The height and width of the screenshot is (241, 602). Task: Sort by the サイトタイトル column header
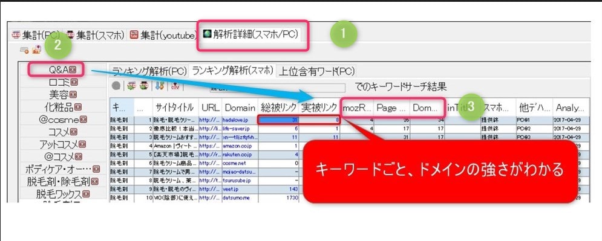pos(175,108)
